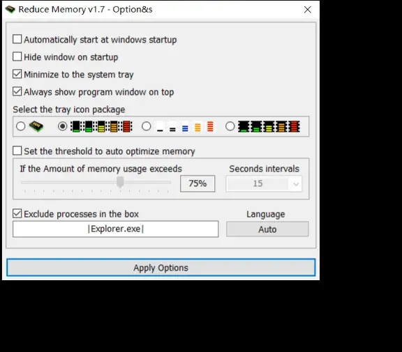Click the black solid bars icon set

coord(269,126)
